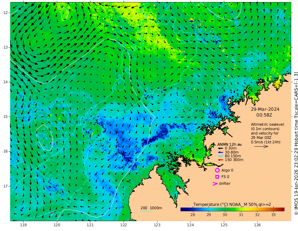Click the 00:58Z time label
Image resolution: width=298 pixels, height=231 pixels.
[264, 115]
